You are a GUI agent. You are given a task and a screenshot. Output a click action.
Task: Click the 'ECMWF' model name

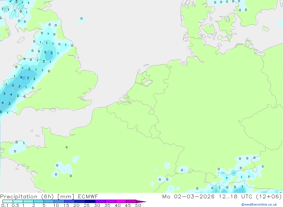click(x=88, y=196)
